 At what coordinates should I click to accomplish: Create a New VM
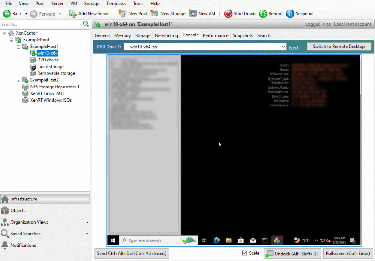coord(202,13)
